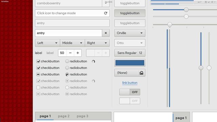
Task: Open the Middle dropdown
Action: (x=72, y=43)
